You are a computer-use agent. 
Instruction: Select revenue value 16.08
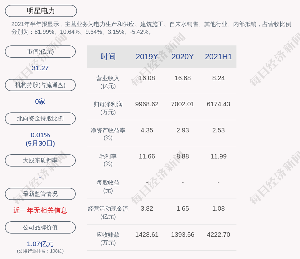tap(147, 78)
